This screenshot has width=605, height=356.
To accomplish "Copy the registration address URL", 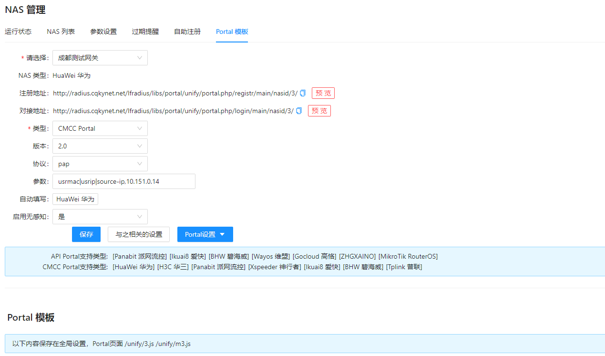I will click(303, 93).
